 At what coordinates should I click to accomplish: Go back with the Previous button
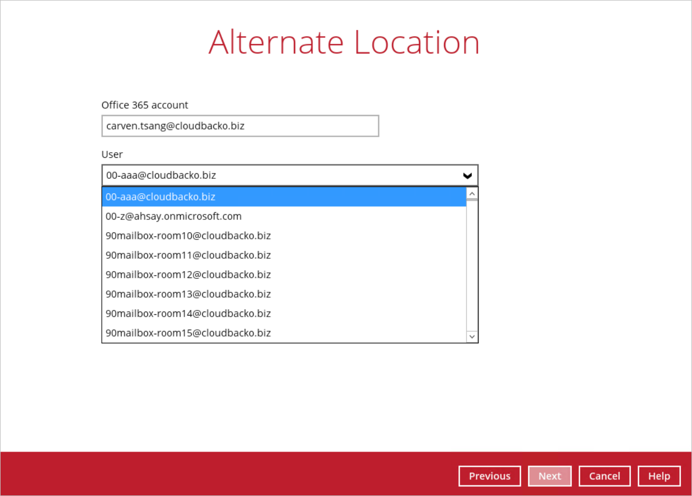coord(489,476)
